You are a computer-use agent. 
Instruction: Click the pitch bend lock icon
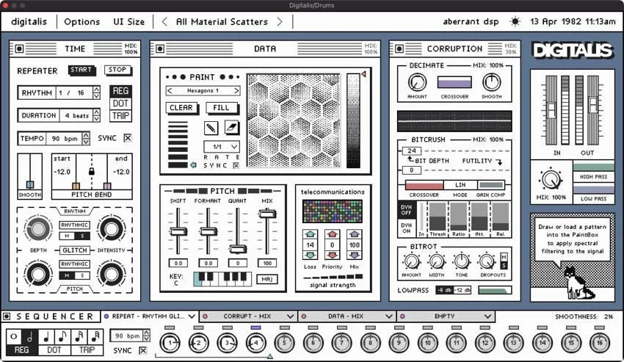tap(92, 172)
